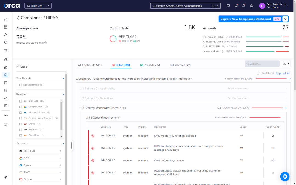296x185 pixels.
Task: Open the announcements megaphone icon
Action: 236,6
